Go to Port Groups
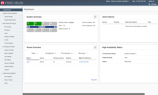 [8, 27]
